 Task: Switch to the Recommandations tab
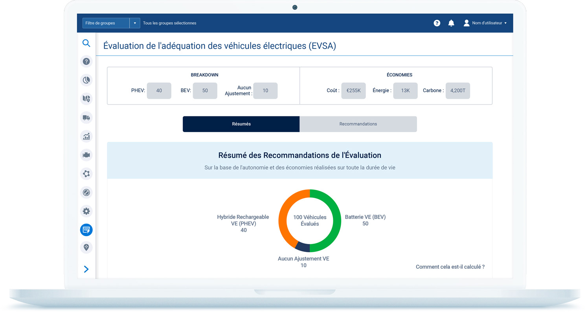(x=358, y=124)
